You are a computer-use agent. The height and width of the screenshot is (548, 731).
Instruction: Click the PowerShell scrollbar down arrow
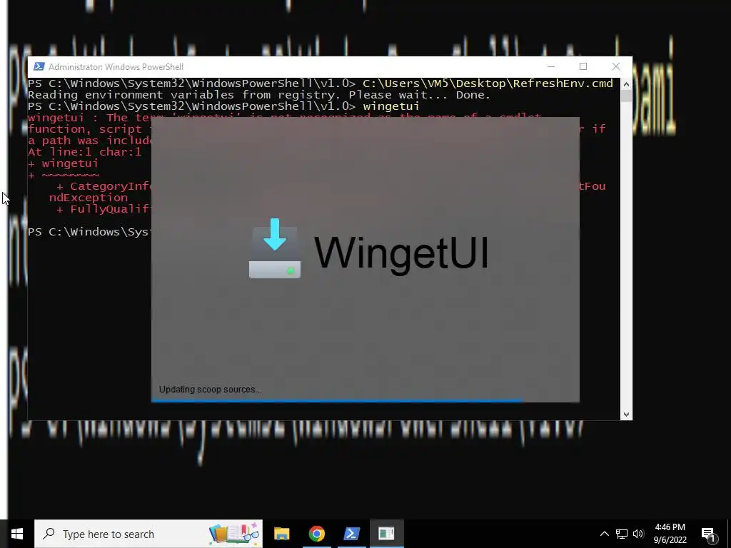[x=626, y=415]
